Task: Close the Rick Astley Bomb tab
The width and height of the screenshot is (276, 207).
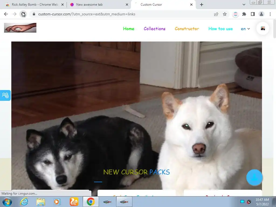Action: [x=63, y=5]
